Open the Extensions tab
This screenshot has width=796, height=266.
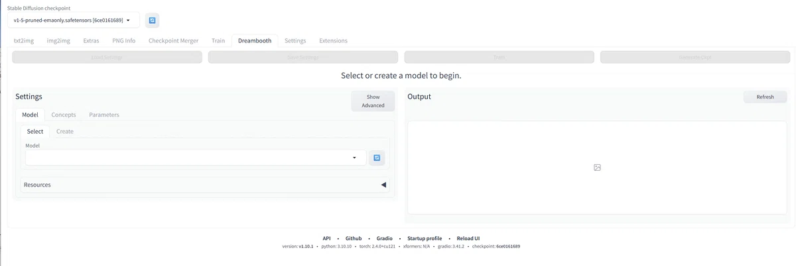pyautogui.click(x=333, y=40)
